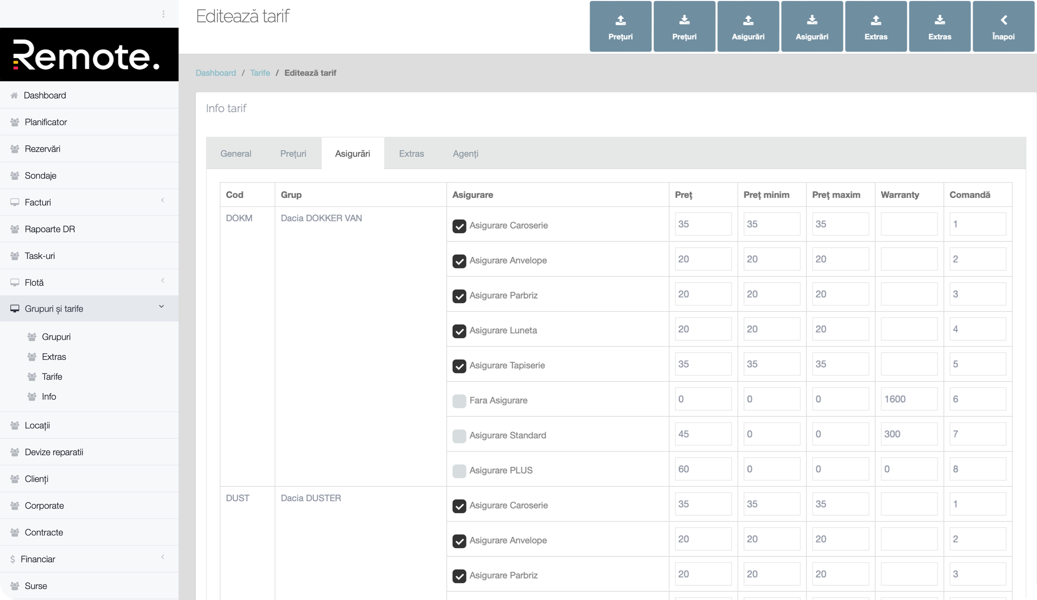Switch to the Extras tab

(x=411, y=153)
